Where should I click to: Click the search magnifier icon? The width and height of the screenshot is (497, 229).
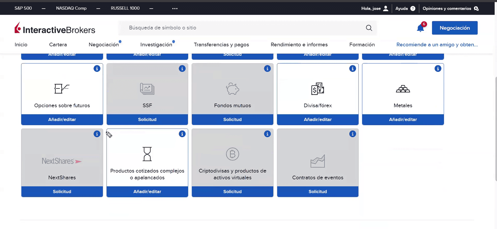point(369,28)
